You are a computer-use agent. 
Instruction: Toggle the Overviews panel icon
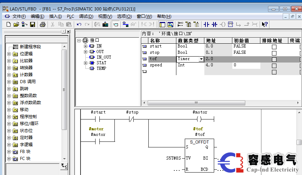pyautogui.click(x=162, y=24)
